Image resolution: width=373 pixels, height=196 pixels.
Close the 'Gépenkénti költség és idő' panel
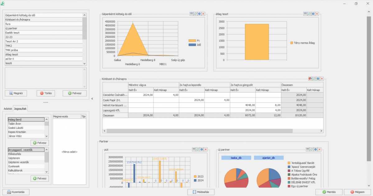(x=203, y=14)
